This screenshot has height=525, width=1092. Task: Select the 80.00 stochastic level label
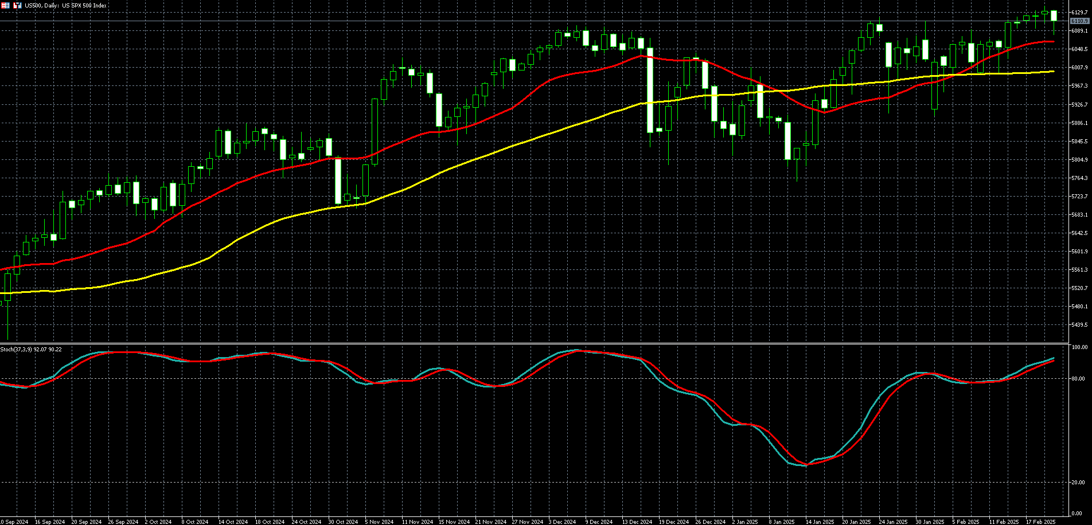point(1079,379)
